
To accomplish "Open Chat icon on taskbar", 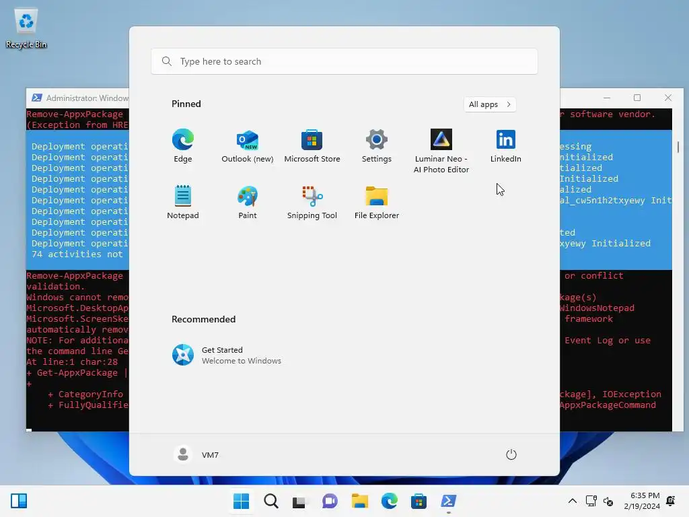I will tap(330, 501).
